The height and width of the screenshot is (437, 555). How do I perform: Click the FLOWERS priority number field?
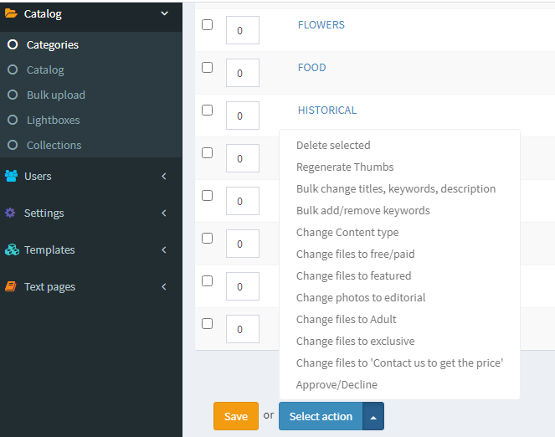243,30
